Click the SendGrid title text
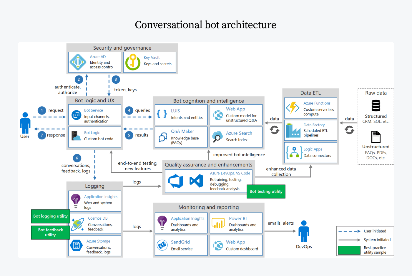The width and height of the screenshot is (412, 276). [x=180, y=242]
